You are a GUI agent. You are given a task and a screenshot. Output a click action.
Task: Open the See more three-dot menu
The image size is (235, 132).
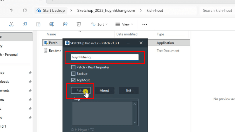145,24
